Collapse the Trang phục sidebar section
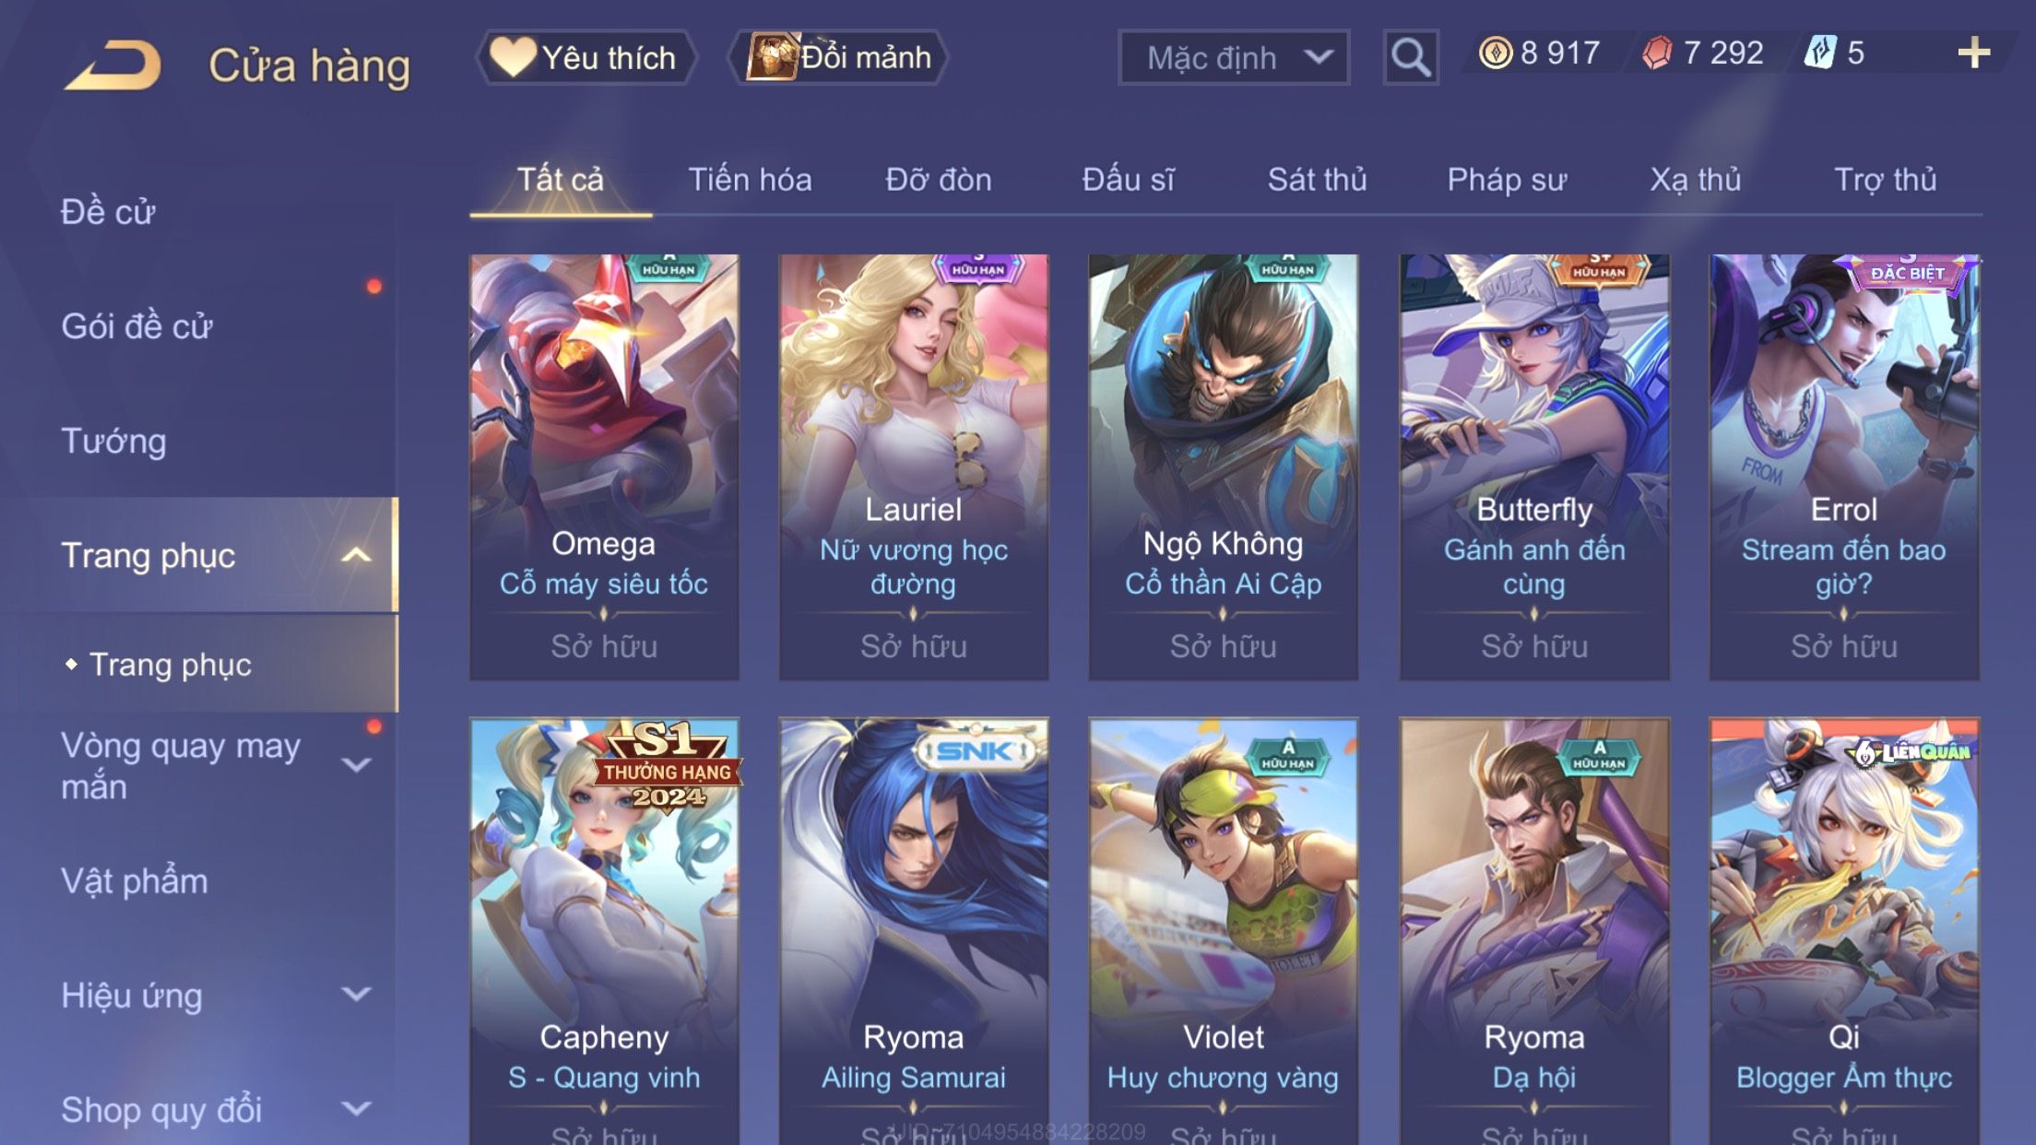Image resolution: width=2036 pixels, height=1145 pixels. pos(356,555)
